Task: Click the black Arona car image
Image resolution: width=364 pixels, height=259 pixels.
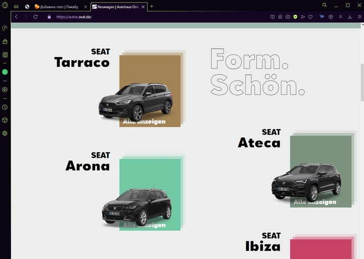Action: pos(137,207)
